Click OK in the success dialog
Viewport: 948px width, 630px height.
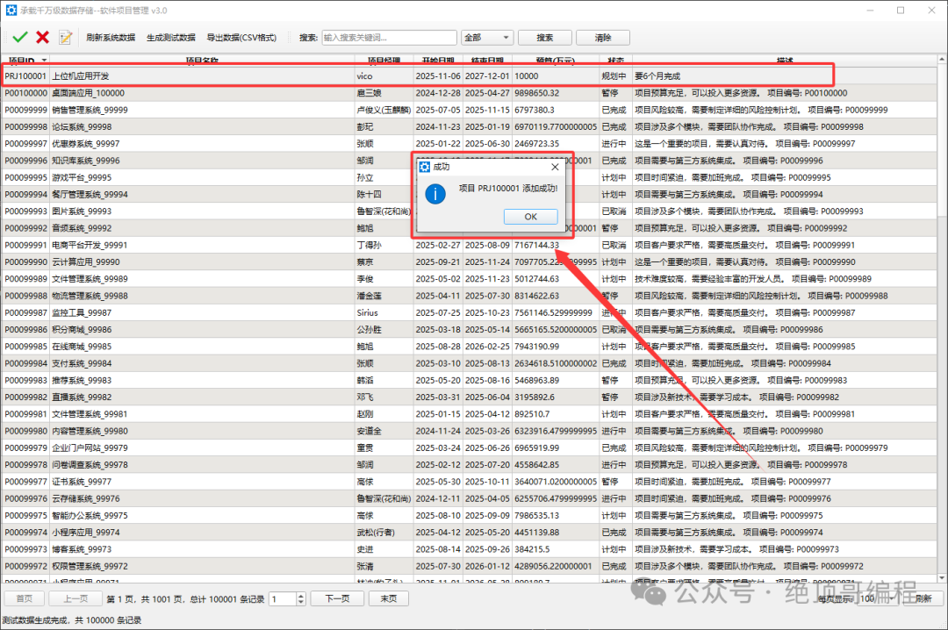coord(530,217)
